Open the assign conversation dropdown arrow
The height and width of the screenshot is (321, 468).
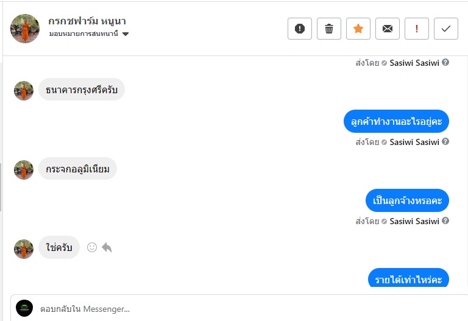click(x=126, y=34)
